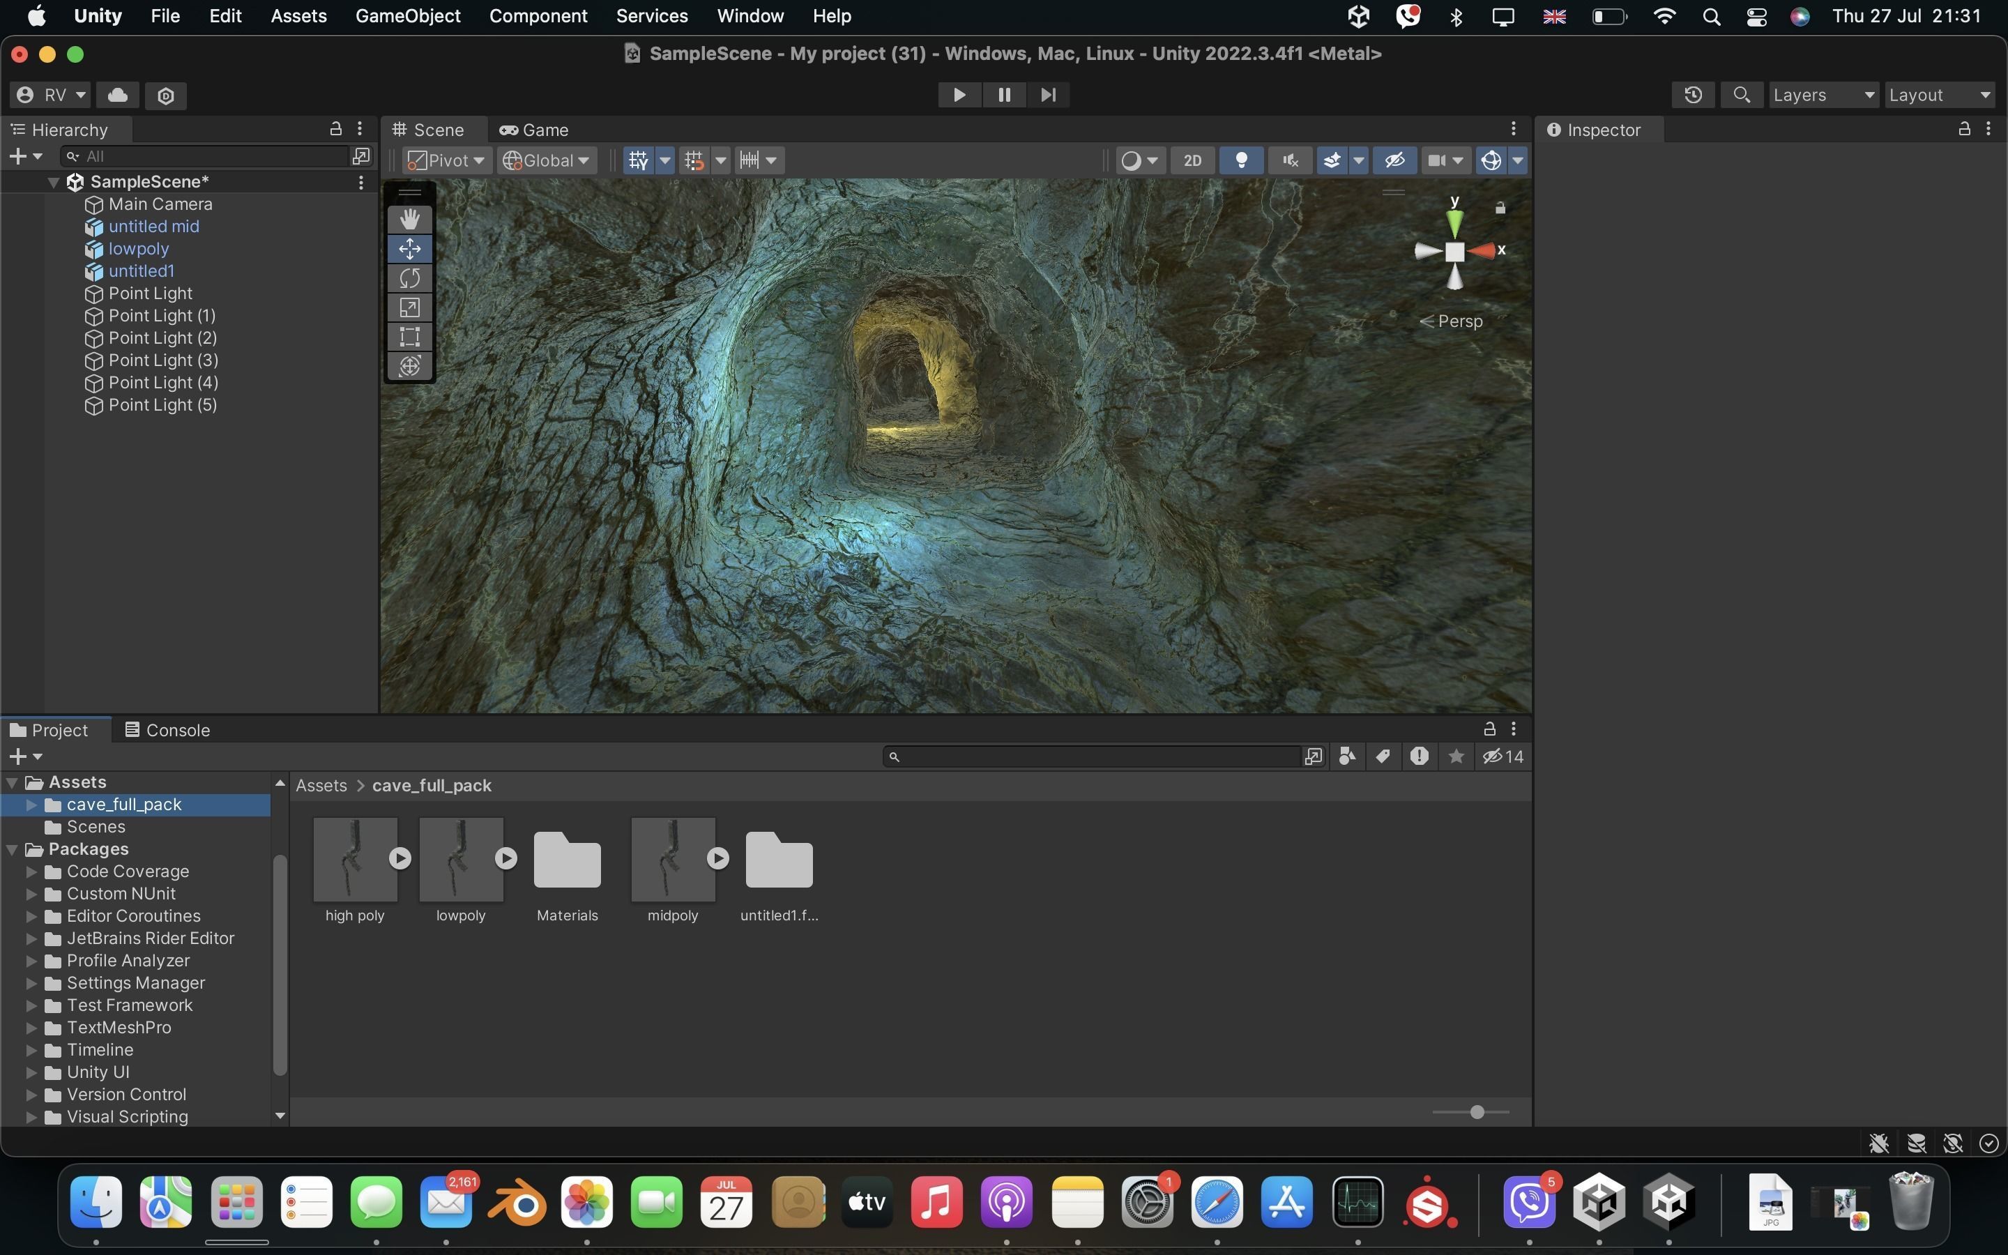Toggle hidden packages count 14
The height and width of the screenshot is (1255, 2008).
1503,756
